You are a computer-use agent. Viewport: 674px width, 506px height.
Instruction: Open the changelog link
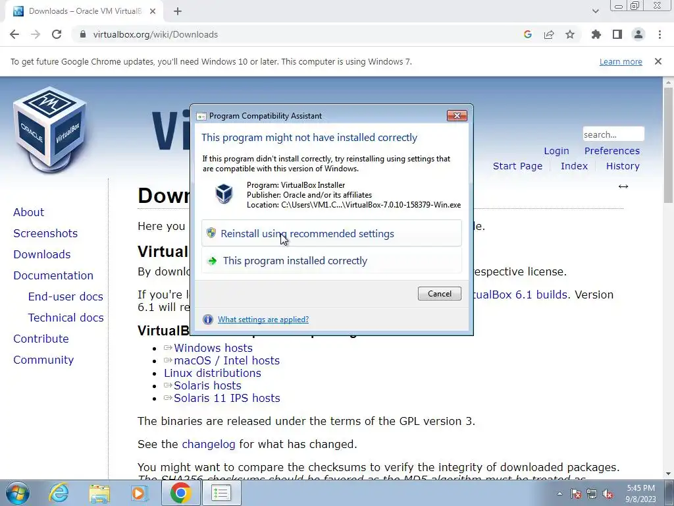tap(209, 444)
